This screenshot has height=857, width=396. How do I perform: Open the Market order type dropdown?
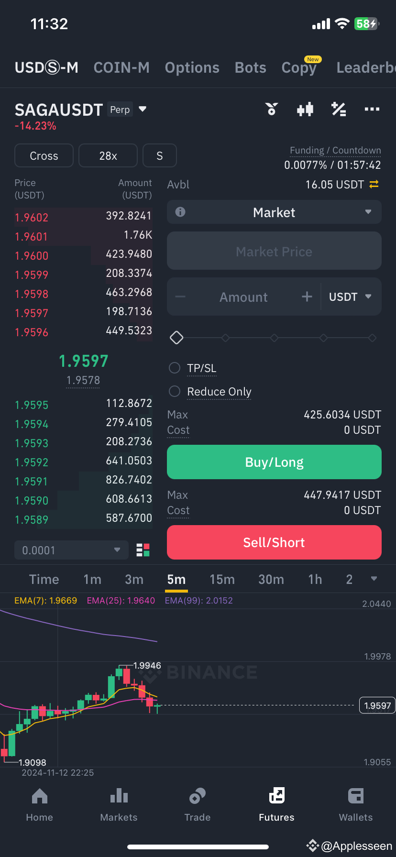(x=274, y=212)
